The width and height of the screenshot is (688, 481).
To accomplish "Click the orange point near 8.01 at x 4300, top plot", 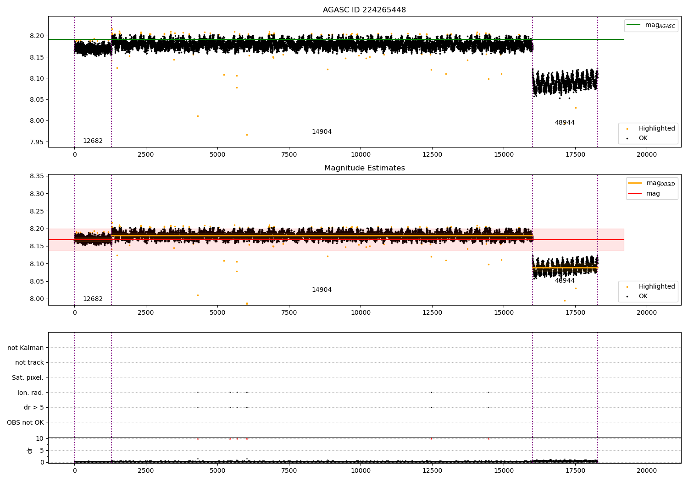I will tap(198, 116).
